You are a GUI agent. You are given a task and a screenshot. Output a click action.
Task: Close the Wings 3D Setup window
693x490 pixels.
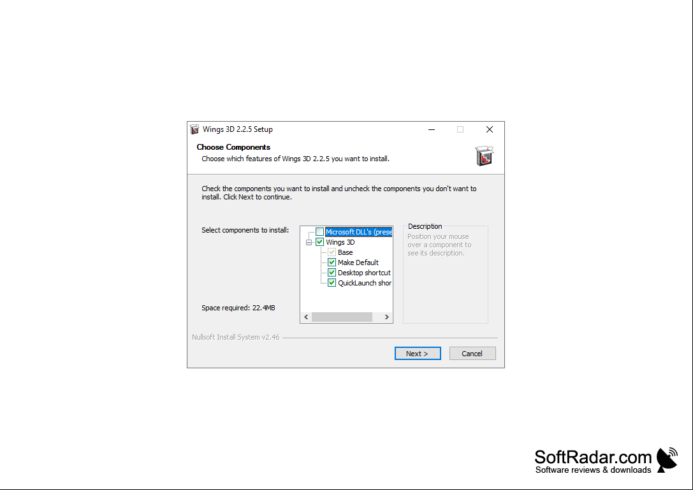490,129
